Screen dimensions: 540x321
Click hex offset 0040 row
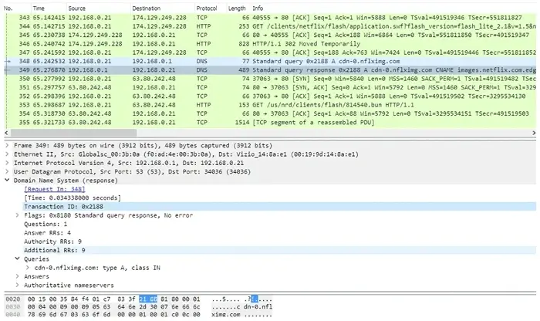pos(13,314)
